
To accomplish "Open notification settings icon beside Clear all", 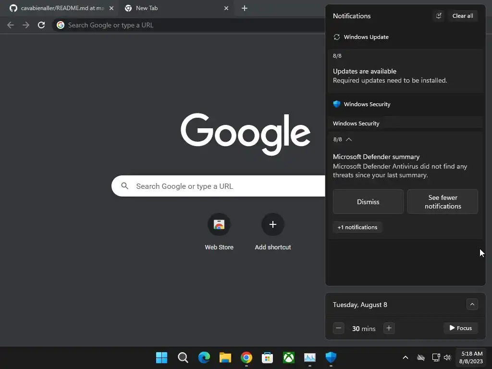I will pyautogui.click(x=439, y=16).
